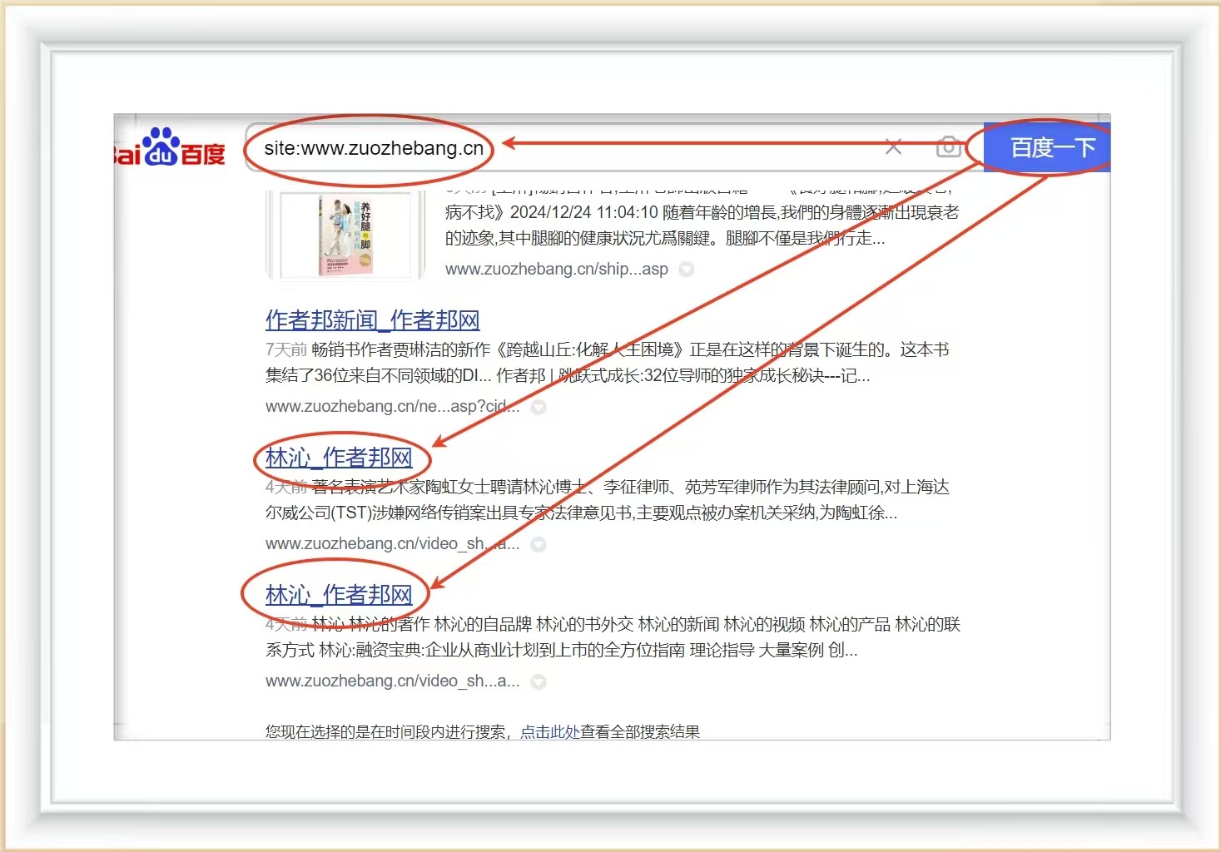This screenshot has width=1221, height=852.
Task: Open image search via the camera icon
Action: [x=948, y=147]
